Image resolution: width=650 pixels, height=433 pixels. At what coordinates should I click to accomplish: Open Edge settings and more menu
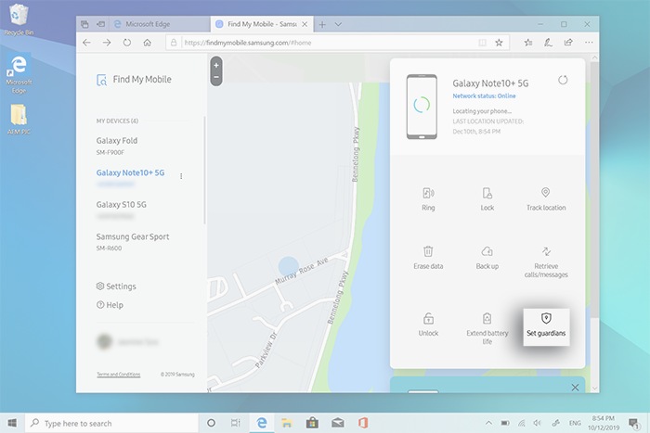589,43
